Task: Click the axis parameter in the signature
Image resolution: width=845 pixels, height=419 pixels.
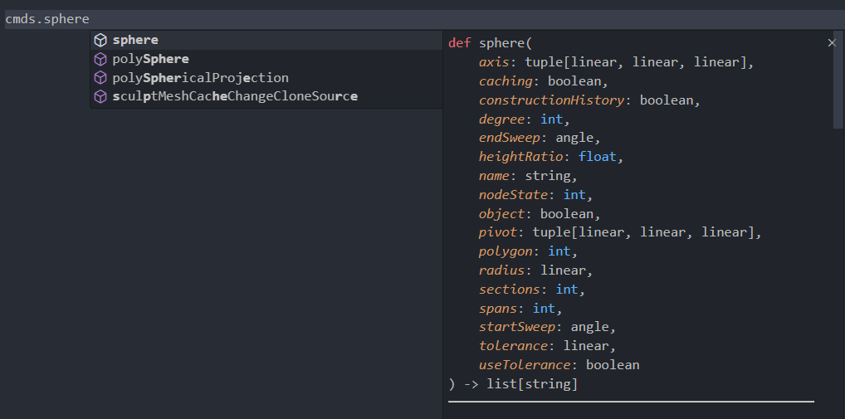Action: 494,62
